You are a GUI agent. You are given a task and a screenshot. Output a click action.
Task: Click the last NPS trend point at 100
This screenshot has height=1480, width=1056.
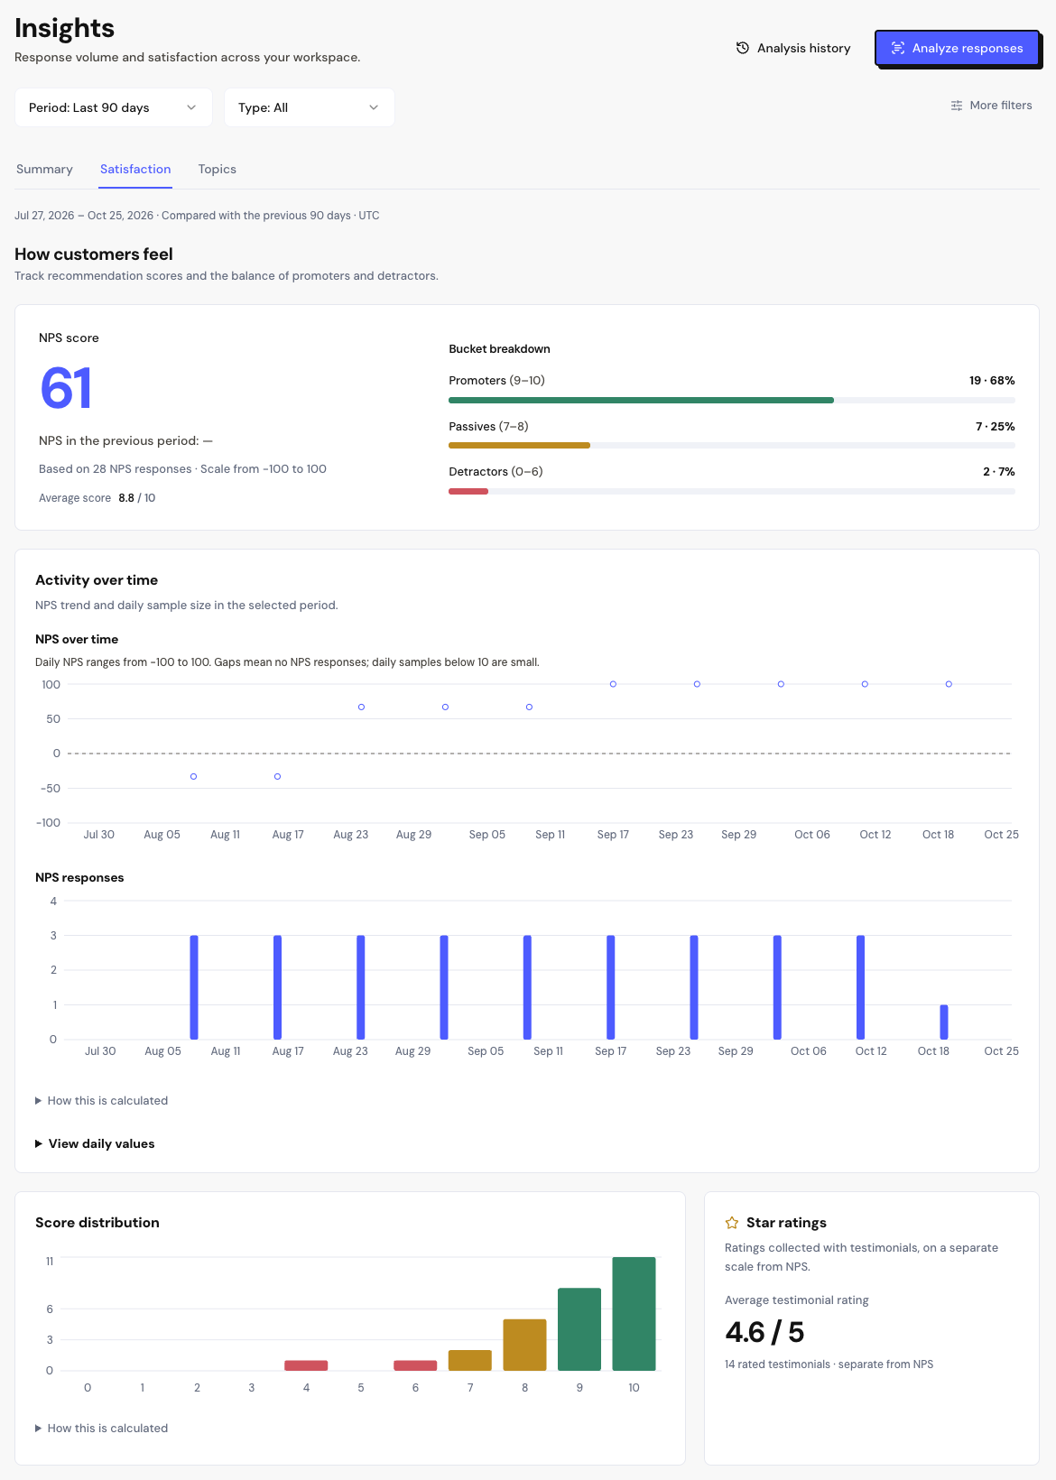949,684
